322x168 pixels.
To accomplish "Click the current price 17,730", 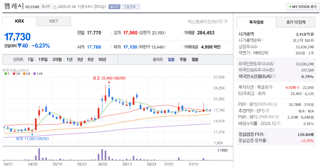I will tap(18, 37).
